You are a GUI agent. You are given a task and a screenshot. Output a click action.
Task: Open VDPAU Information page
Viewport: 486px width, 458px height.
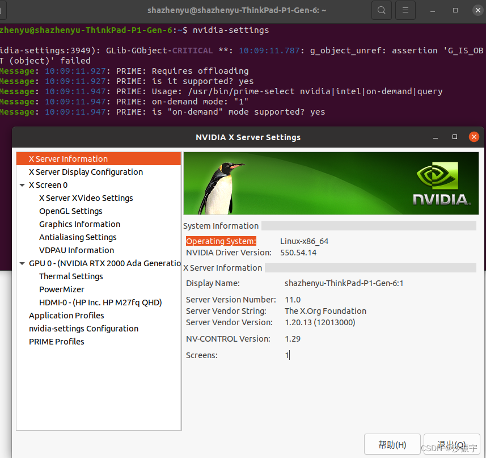click(x=77, y=250)
